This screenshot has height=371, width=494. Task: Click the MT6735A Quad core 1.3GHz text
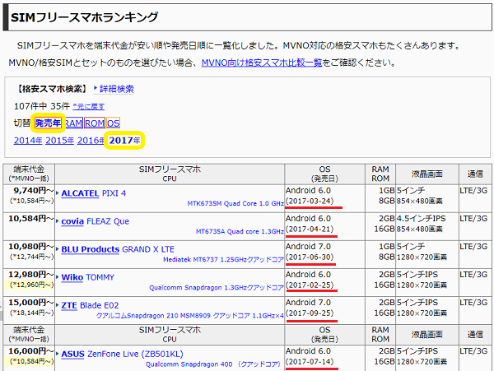[240, 232]
